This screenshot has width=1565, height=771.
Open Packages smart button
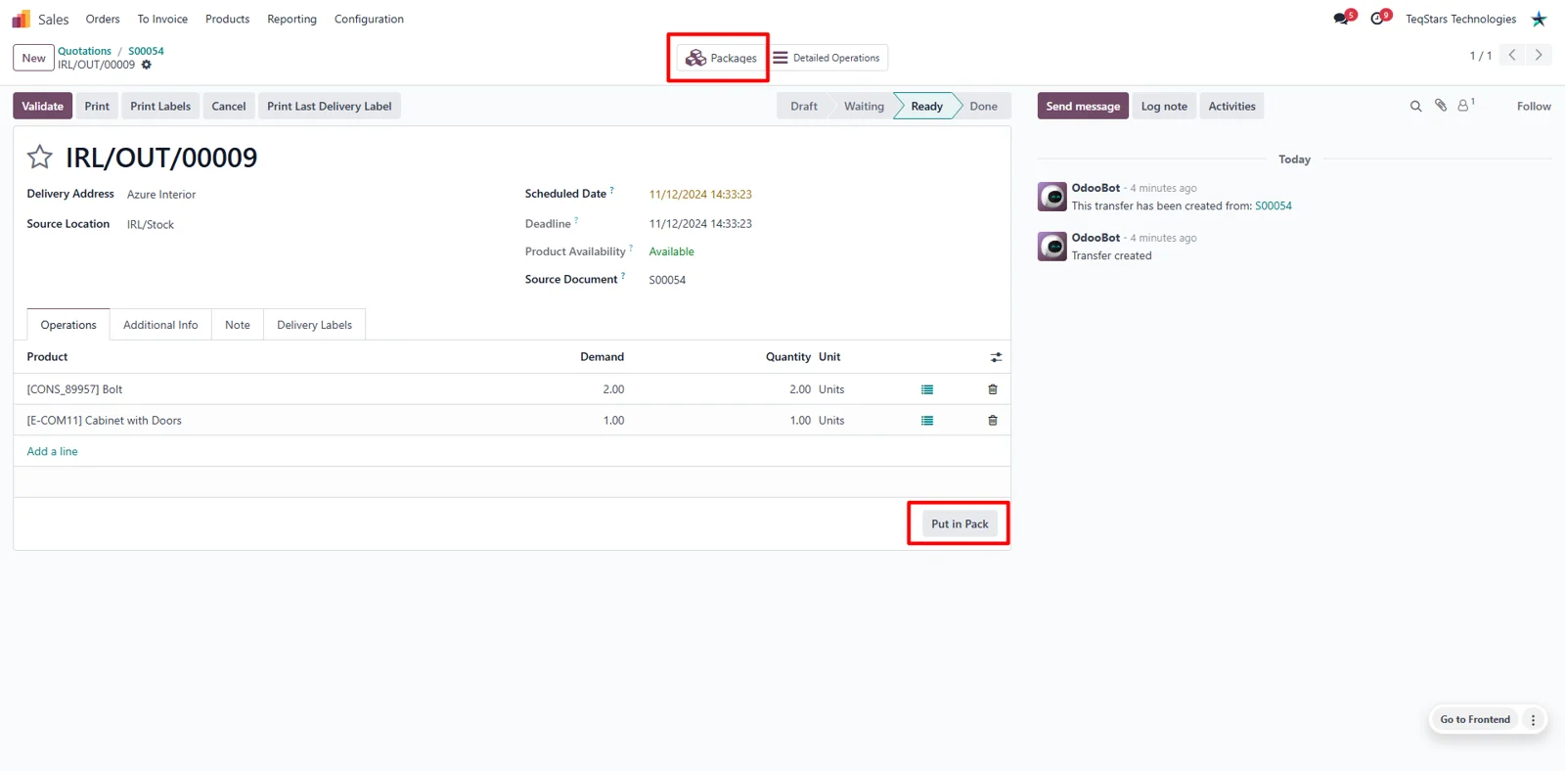(x=722, y=58)
